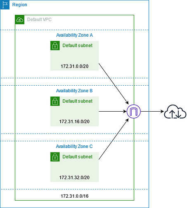Screen dimensions: 187x208
Task: Select the lock icon in Availability Zone C
Action: [x=55, y=157]
